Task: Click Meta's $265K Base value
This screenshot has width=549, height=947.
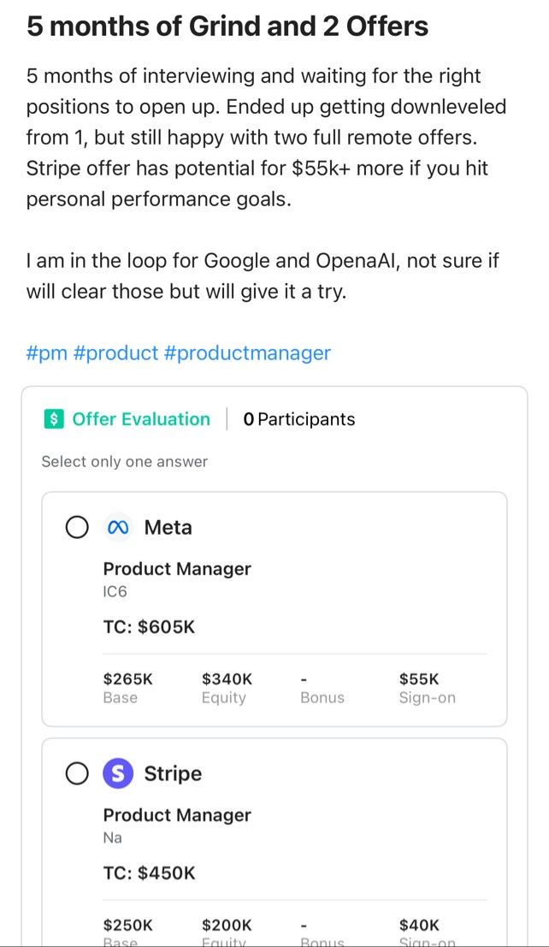Action: [128, 679]
